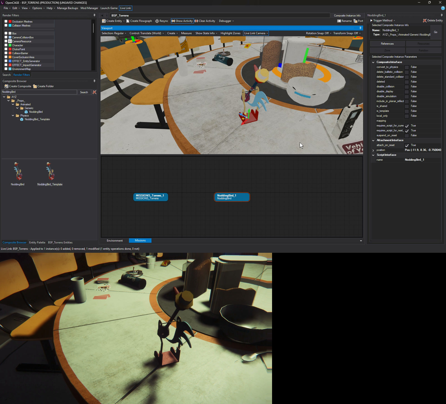Toggle the disable_collision checkbox
446x404 pixels.
[x=407, y=87]
